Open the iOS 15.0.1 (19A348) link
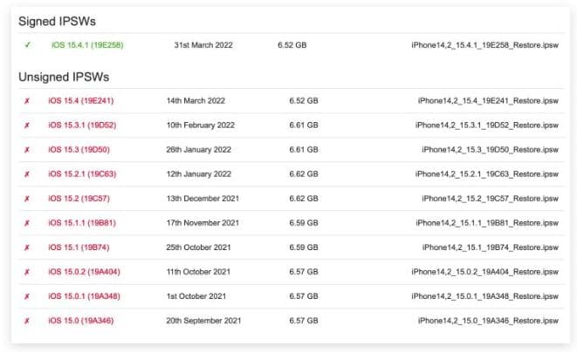This screenshot has width=577, height=352. pos(84,296)
